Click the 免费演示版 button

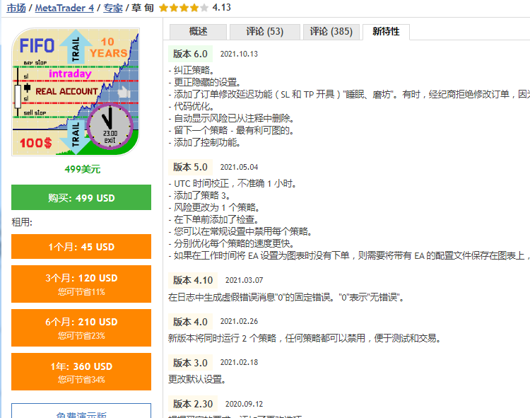[81, 411]
